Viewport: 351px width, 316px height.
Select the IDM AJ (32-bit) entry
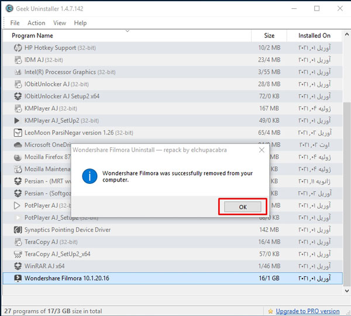[x=44, y=60]
